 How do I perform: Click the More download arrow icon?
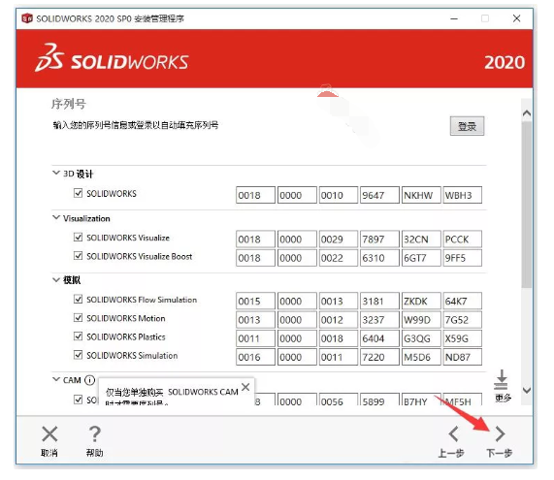pos(501,380)
